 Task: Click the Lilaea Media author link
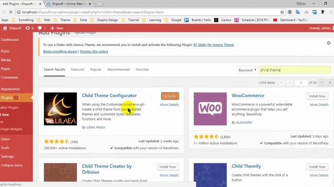point(96,127)
